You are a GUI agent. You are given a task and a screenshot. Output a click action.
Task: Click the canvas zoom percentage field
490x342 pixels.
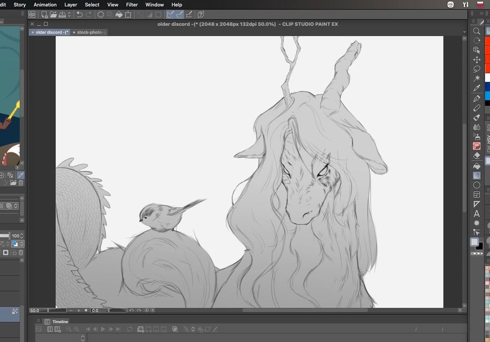(34, 311)
